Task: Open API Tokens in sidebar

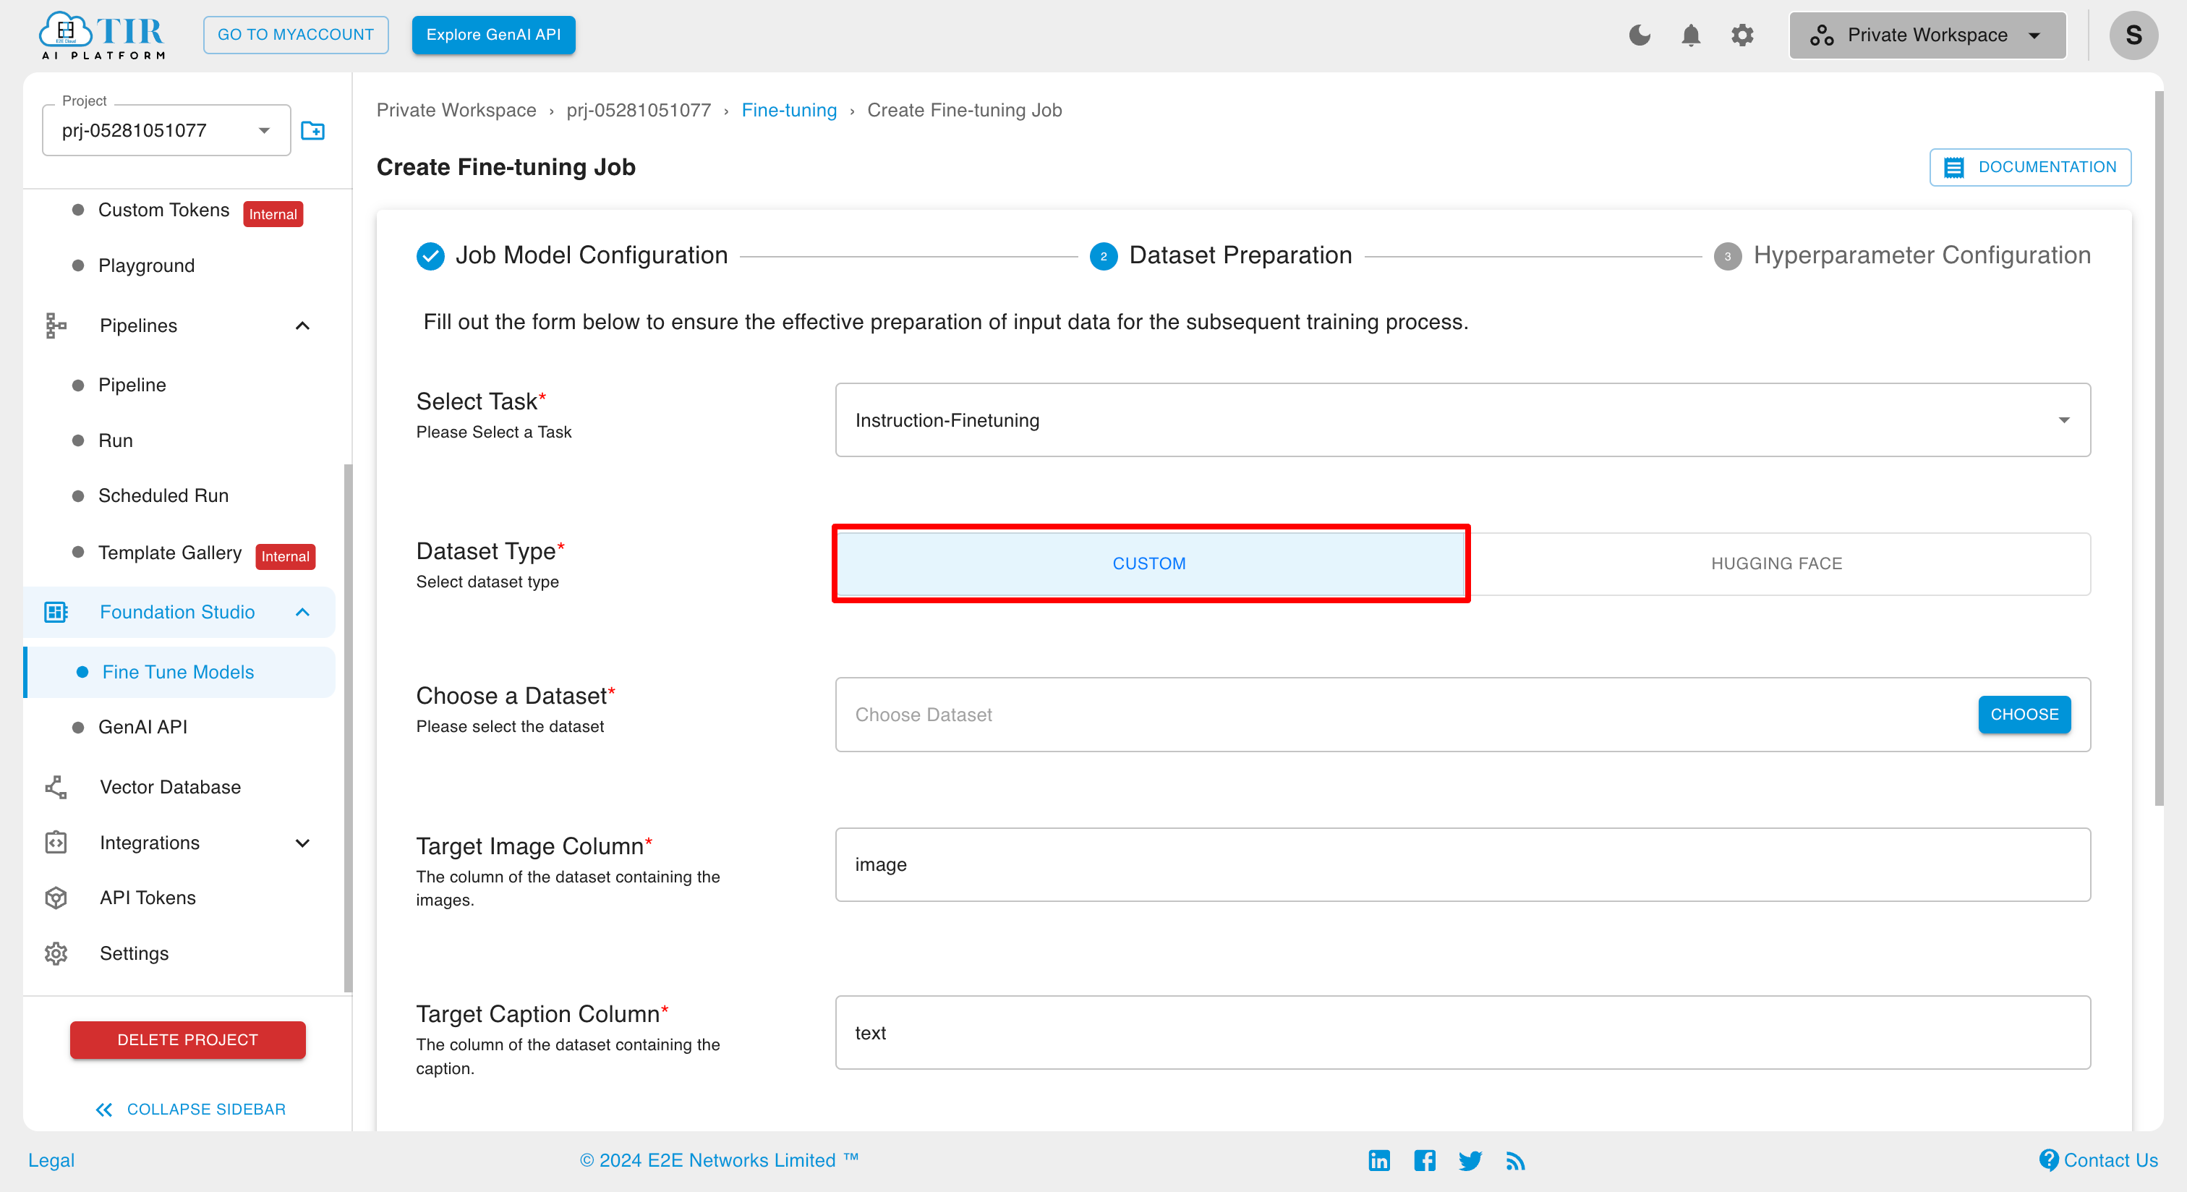Action: (x=147, y=898)
